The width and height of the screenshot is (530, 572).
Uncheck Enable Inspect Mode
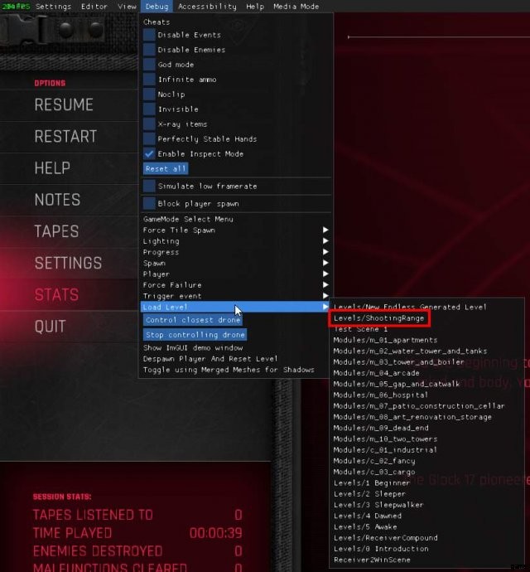[149, 154]
